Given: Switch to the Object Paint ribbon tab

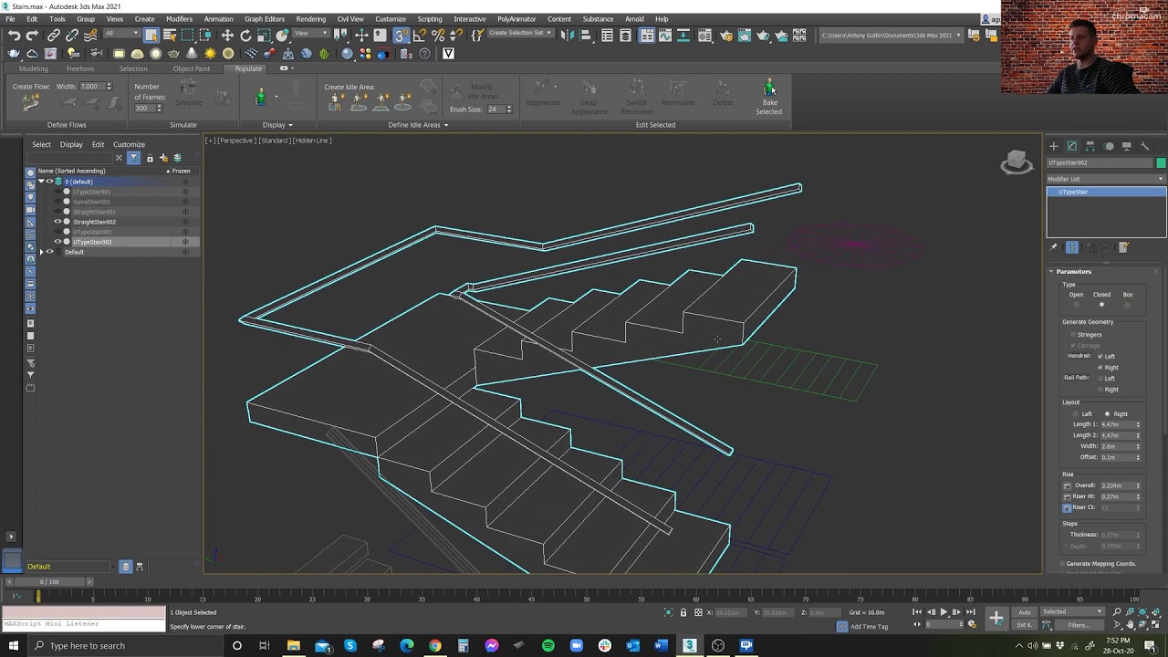Looking at the screenshot, I should [191, 68].
